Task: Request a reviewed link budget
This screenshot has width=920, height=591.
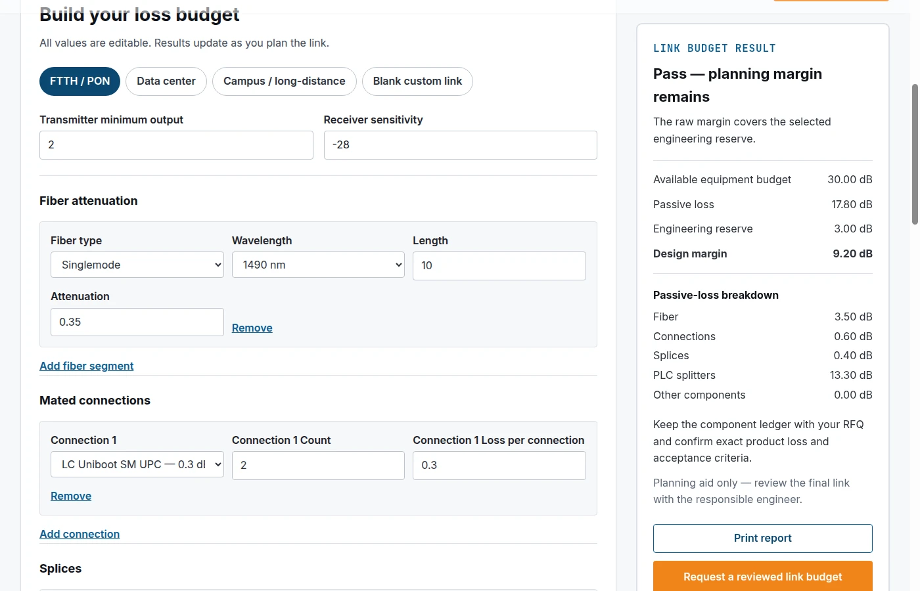Action: pos(763,577)
